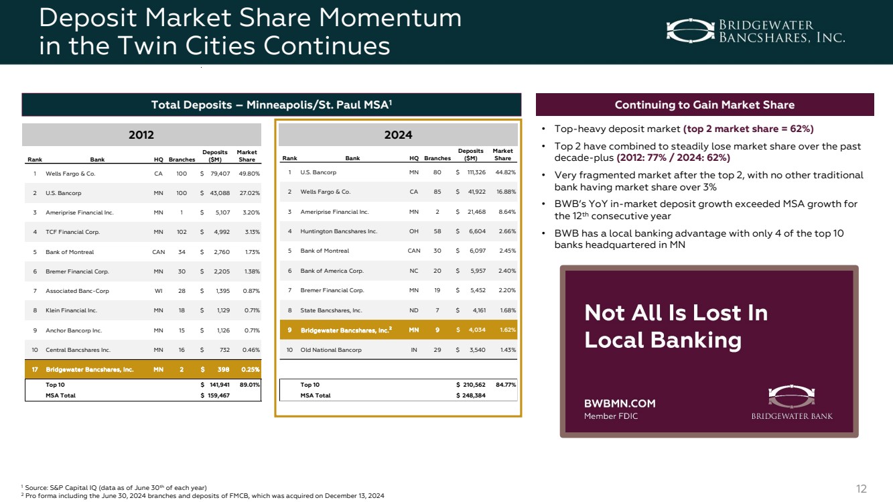Click the S&P Capital IQ source footnote
Screen dimensions: 893x502
pos(114,487)
